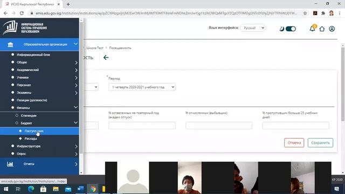Screen dimensions: 345x194
Task: Expand the Общее submenu
Action: [76, 63]
